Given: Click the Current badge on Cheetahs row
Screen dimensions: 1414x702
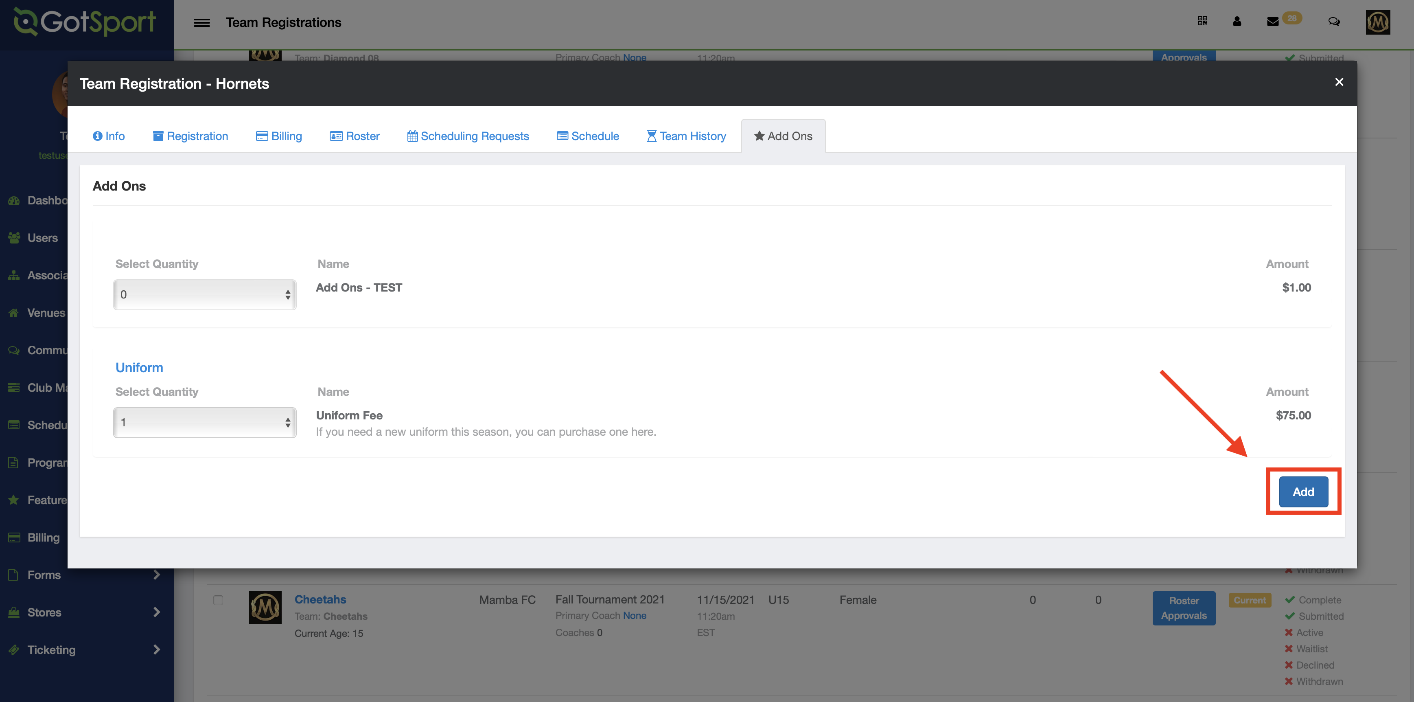Looking at the screenshot, I should [1249, 600].
